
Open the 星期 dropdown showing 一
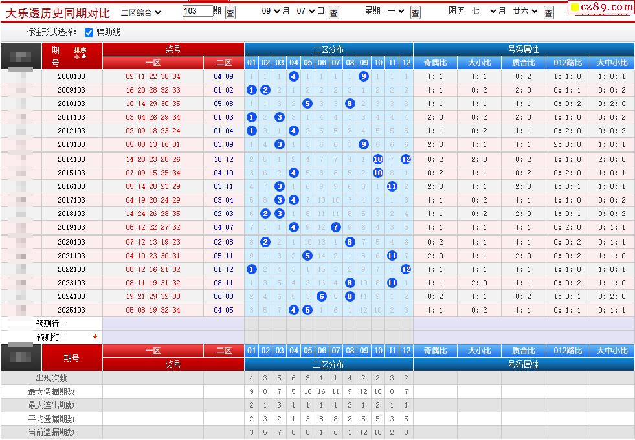pos(395,11)
